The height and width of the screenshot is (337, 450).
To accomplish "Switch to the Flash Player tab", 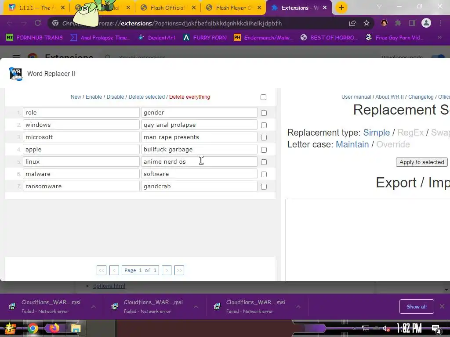I will pos(233,8).
